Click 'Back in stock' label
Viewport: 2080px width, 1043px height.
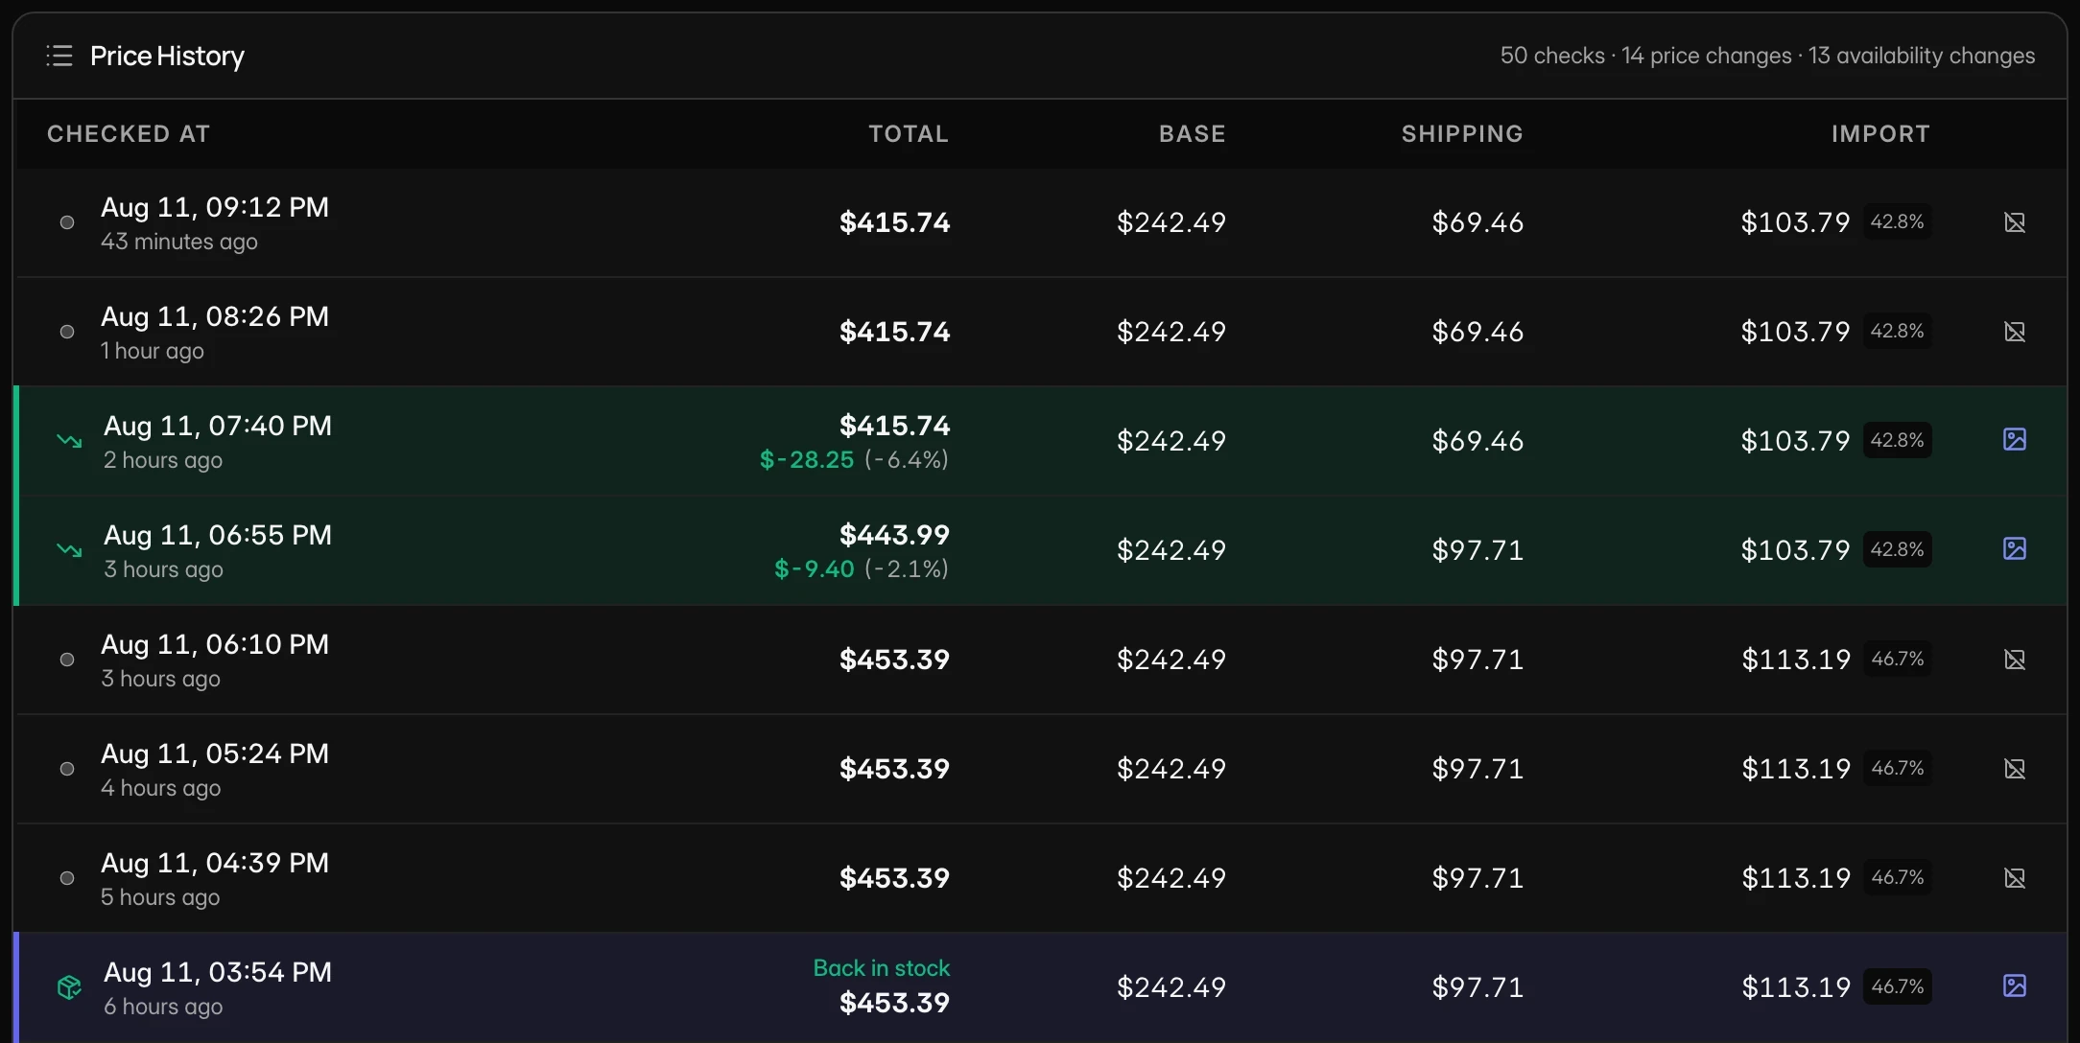pyautogui.click(x=882, y=968)
